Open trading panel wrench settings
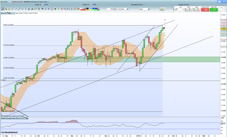The image size is (227, 137). point(176,9)
